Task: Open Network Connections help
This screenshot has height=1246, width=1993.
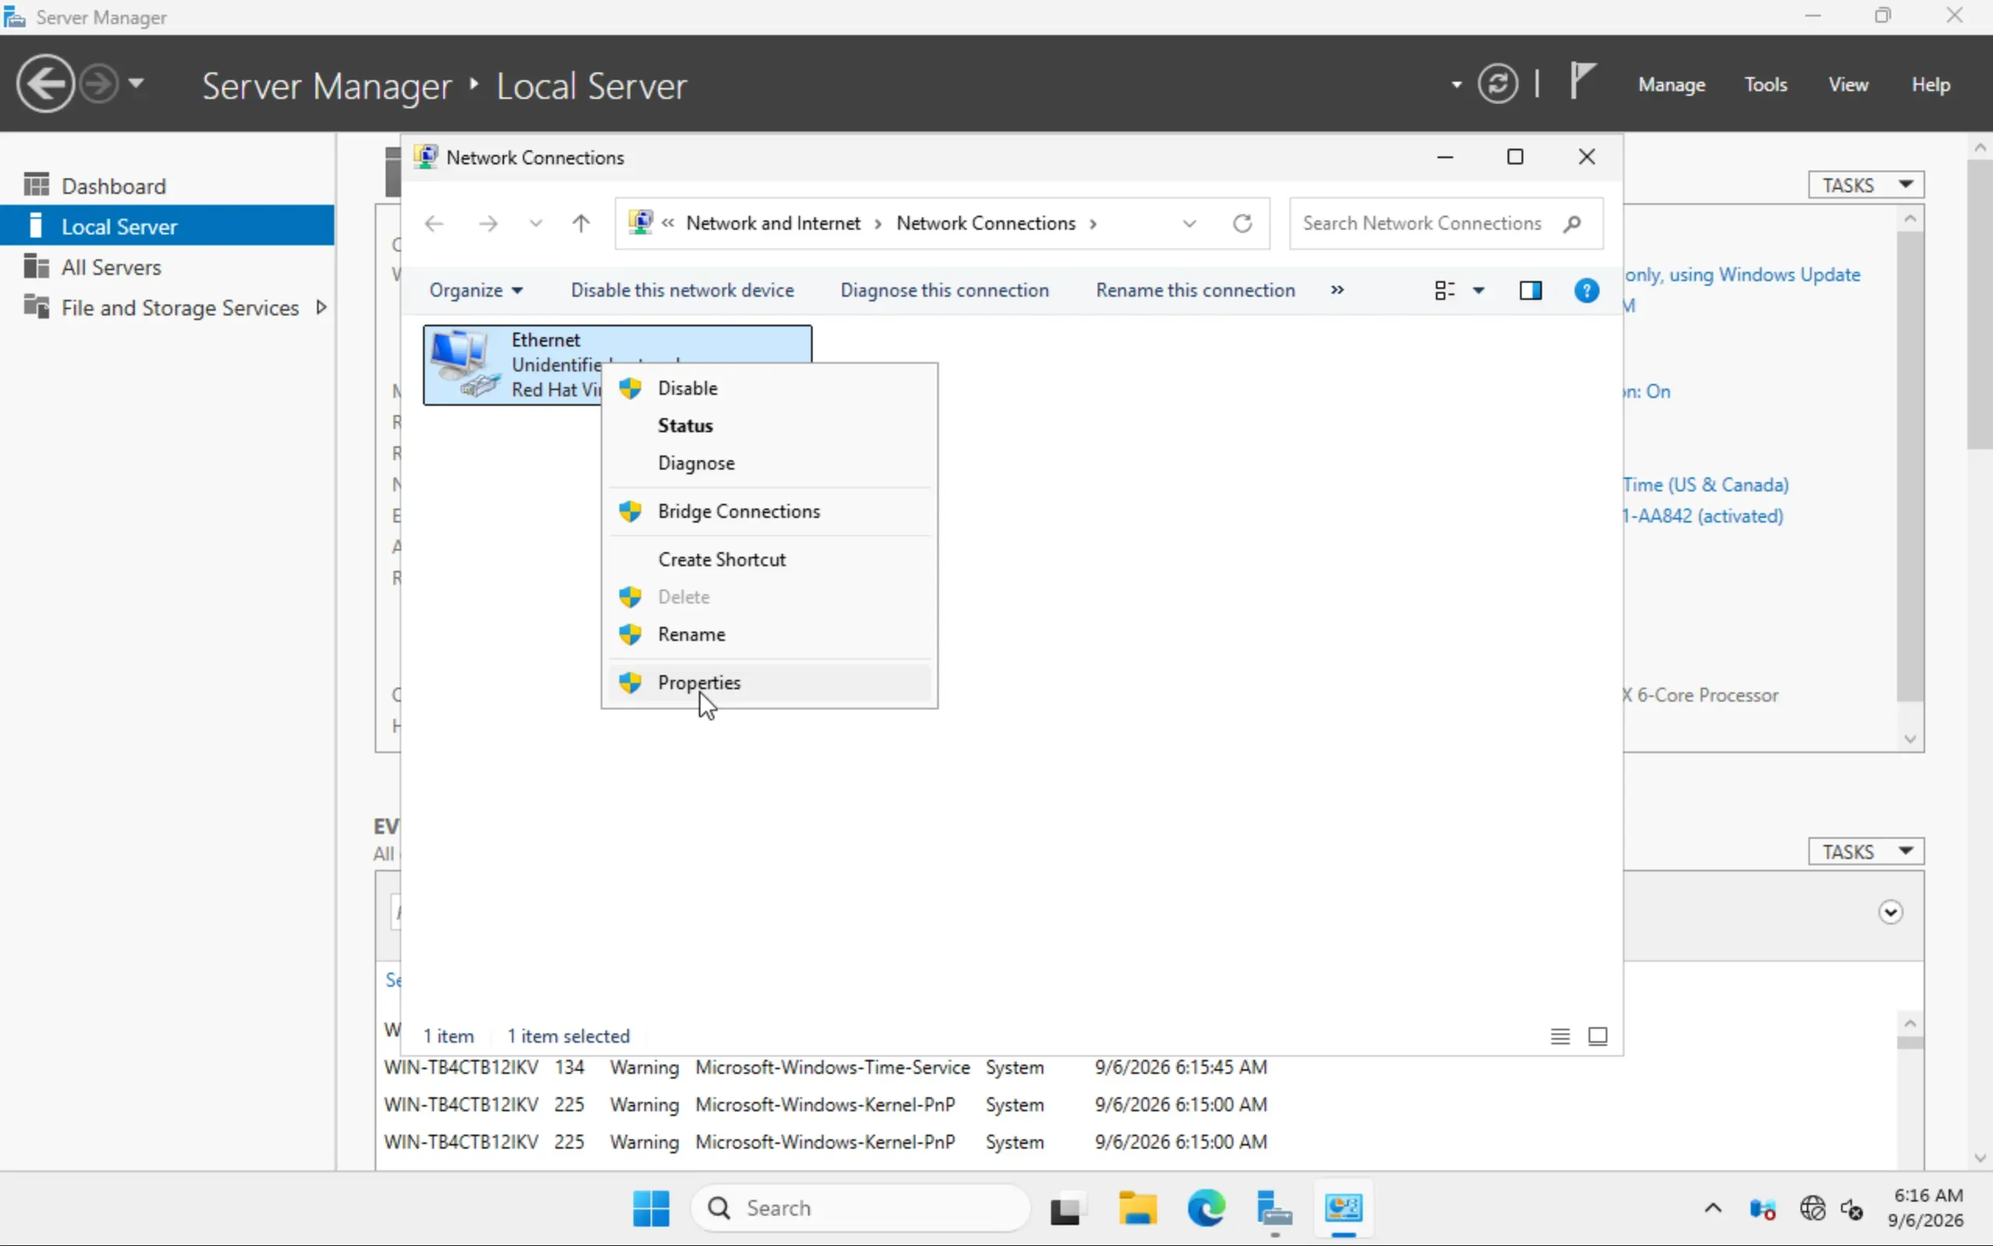Action: pos(1586,290)
